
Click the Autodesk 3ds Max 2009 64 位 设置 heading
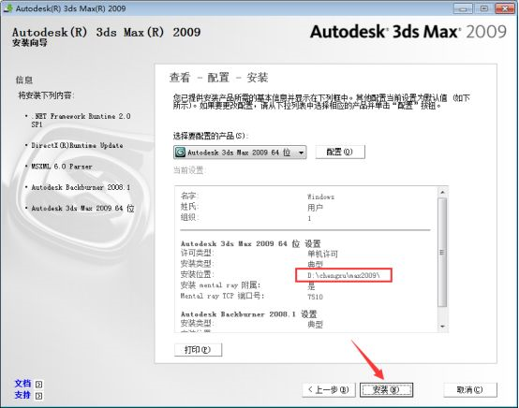click(250, 244)
